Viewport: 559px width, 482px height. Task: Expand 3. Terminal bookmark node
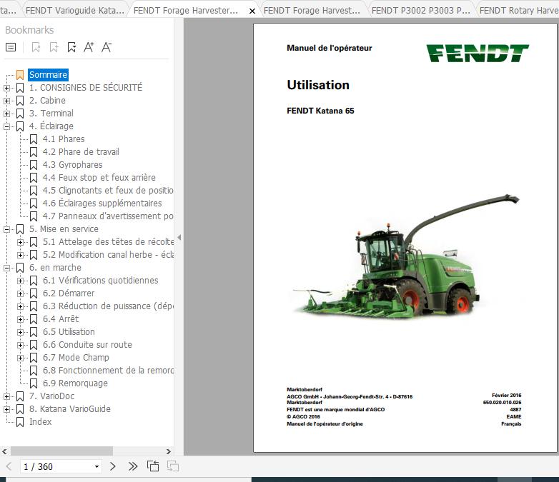(6, 114)
